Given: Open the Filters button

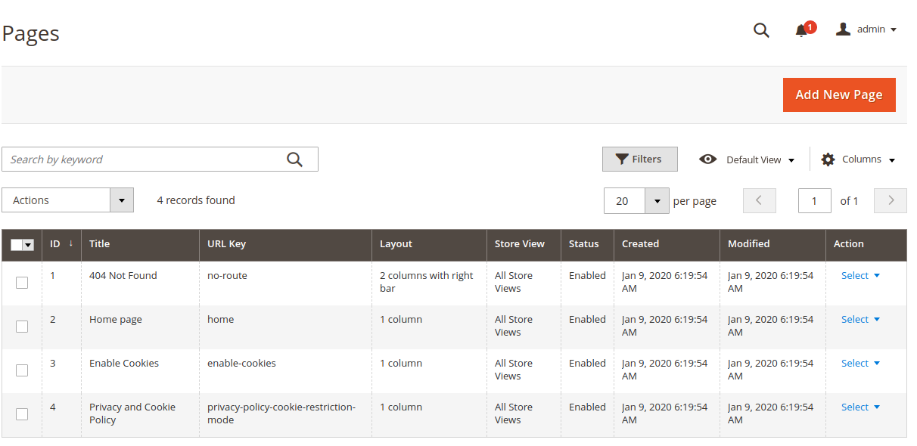Looking at the screenshot, I should pyautogui.click(x=640, y=159).
